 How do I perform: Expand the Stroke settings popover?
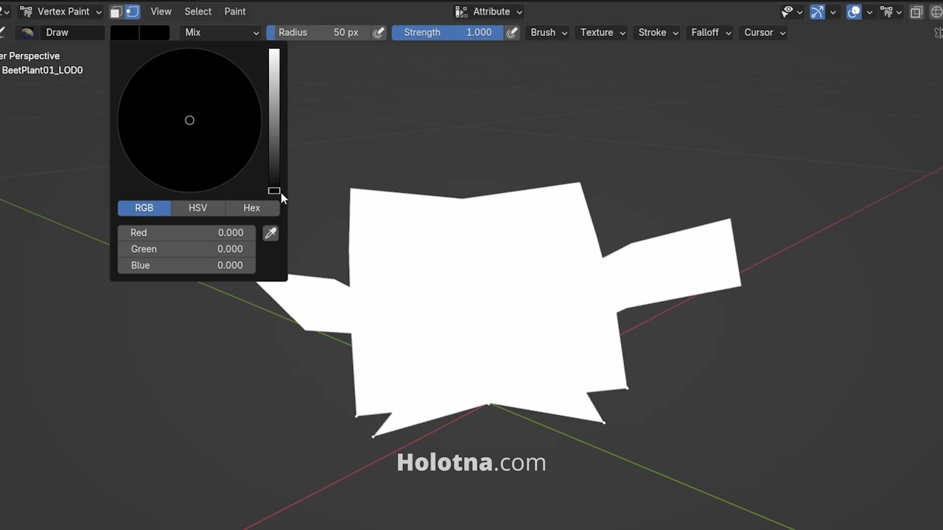[658, 32]
